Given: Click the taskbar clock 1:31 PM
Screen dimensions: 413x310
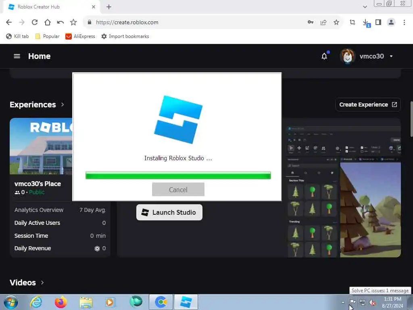Looking at the screenshot, I should (392, 299).
